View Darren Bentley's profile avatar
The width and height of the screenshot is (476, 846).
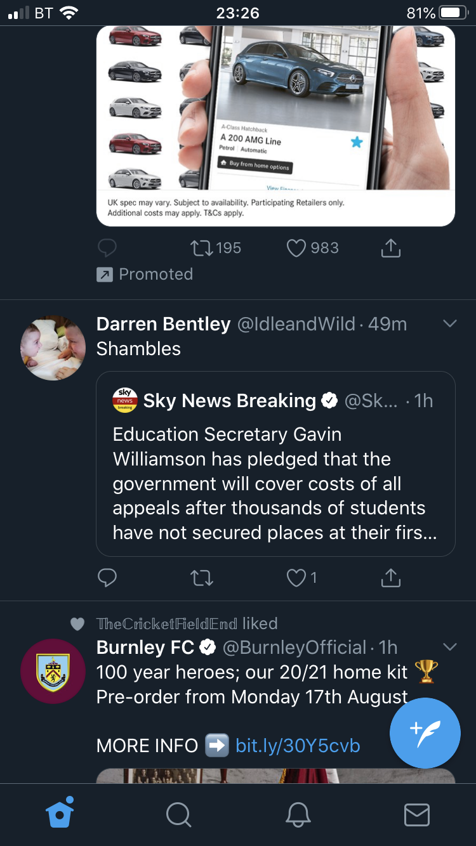[x=53, y=348]
